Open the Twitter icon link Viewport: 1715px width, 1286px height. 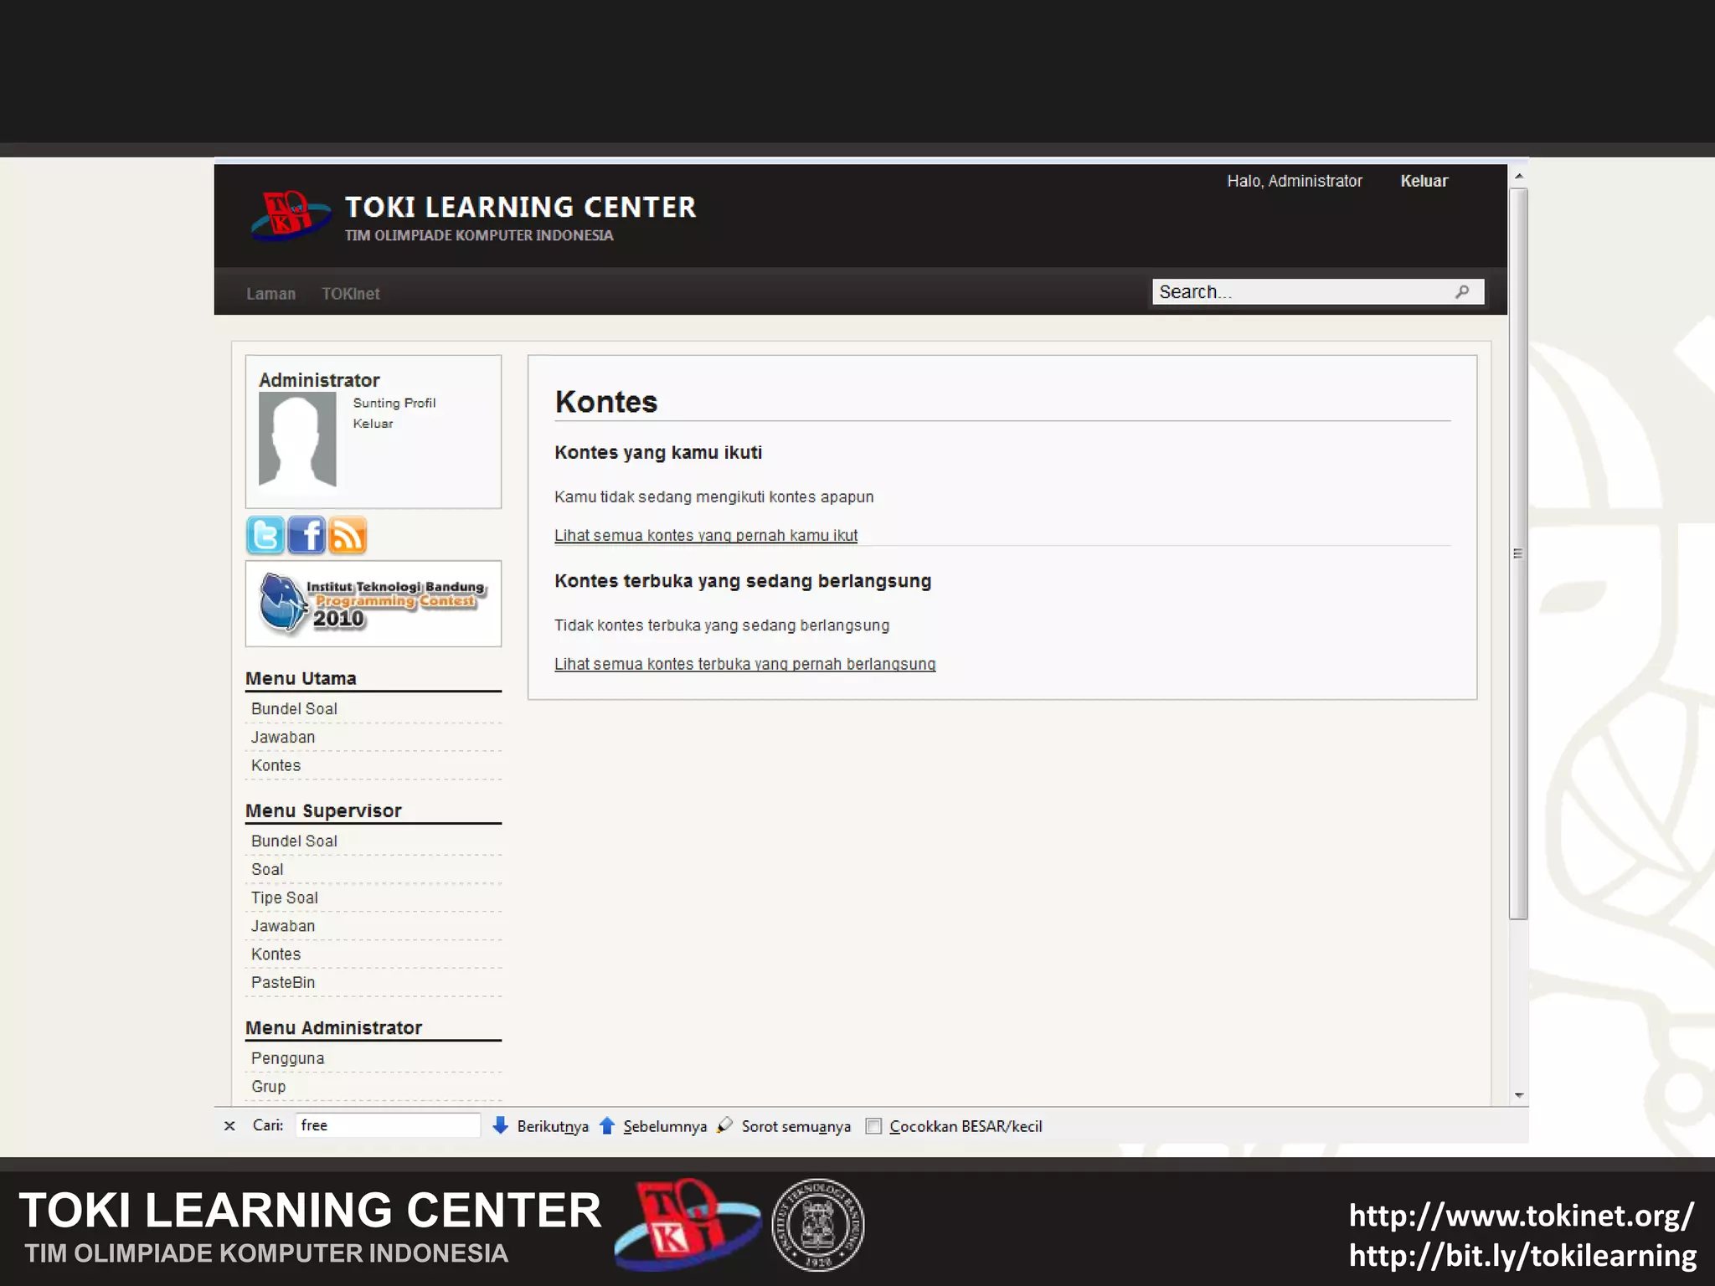click(265, 535)
